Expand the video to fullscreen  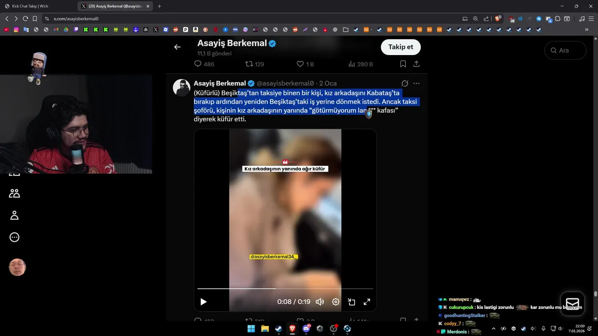tap(367, 302)
